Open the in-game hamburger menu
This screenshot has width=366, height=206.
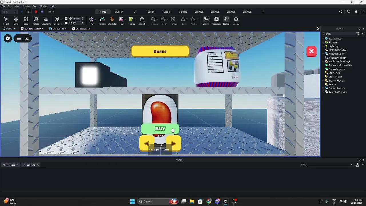click(x=19, y=38)
